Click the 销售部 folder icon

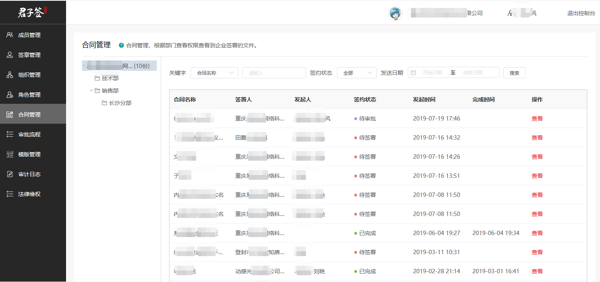click(97, 90)
